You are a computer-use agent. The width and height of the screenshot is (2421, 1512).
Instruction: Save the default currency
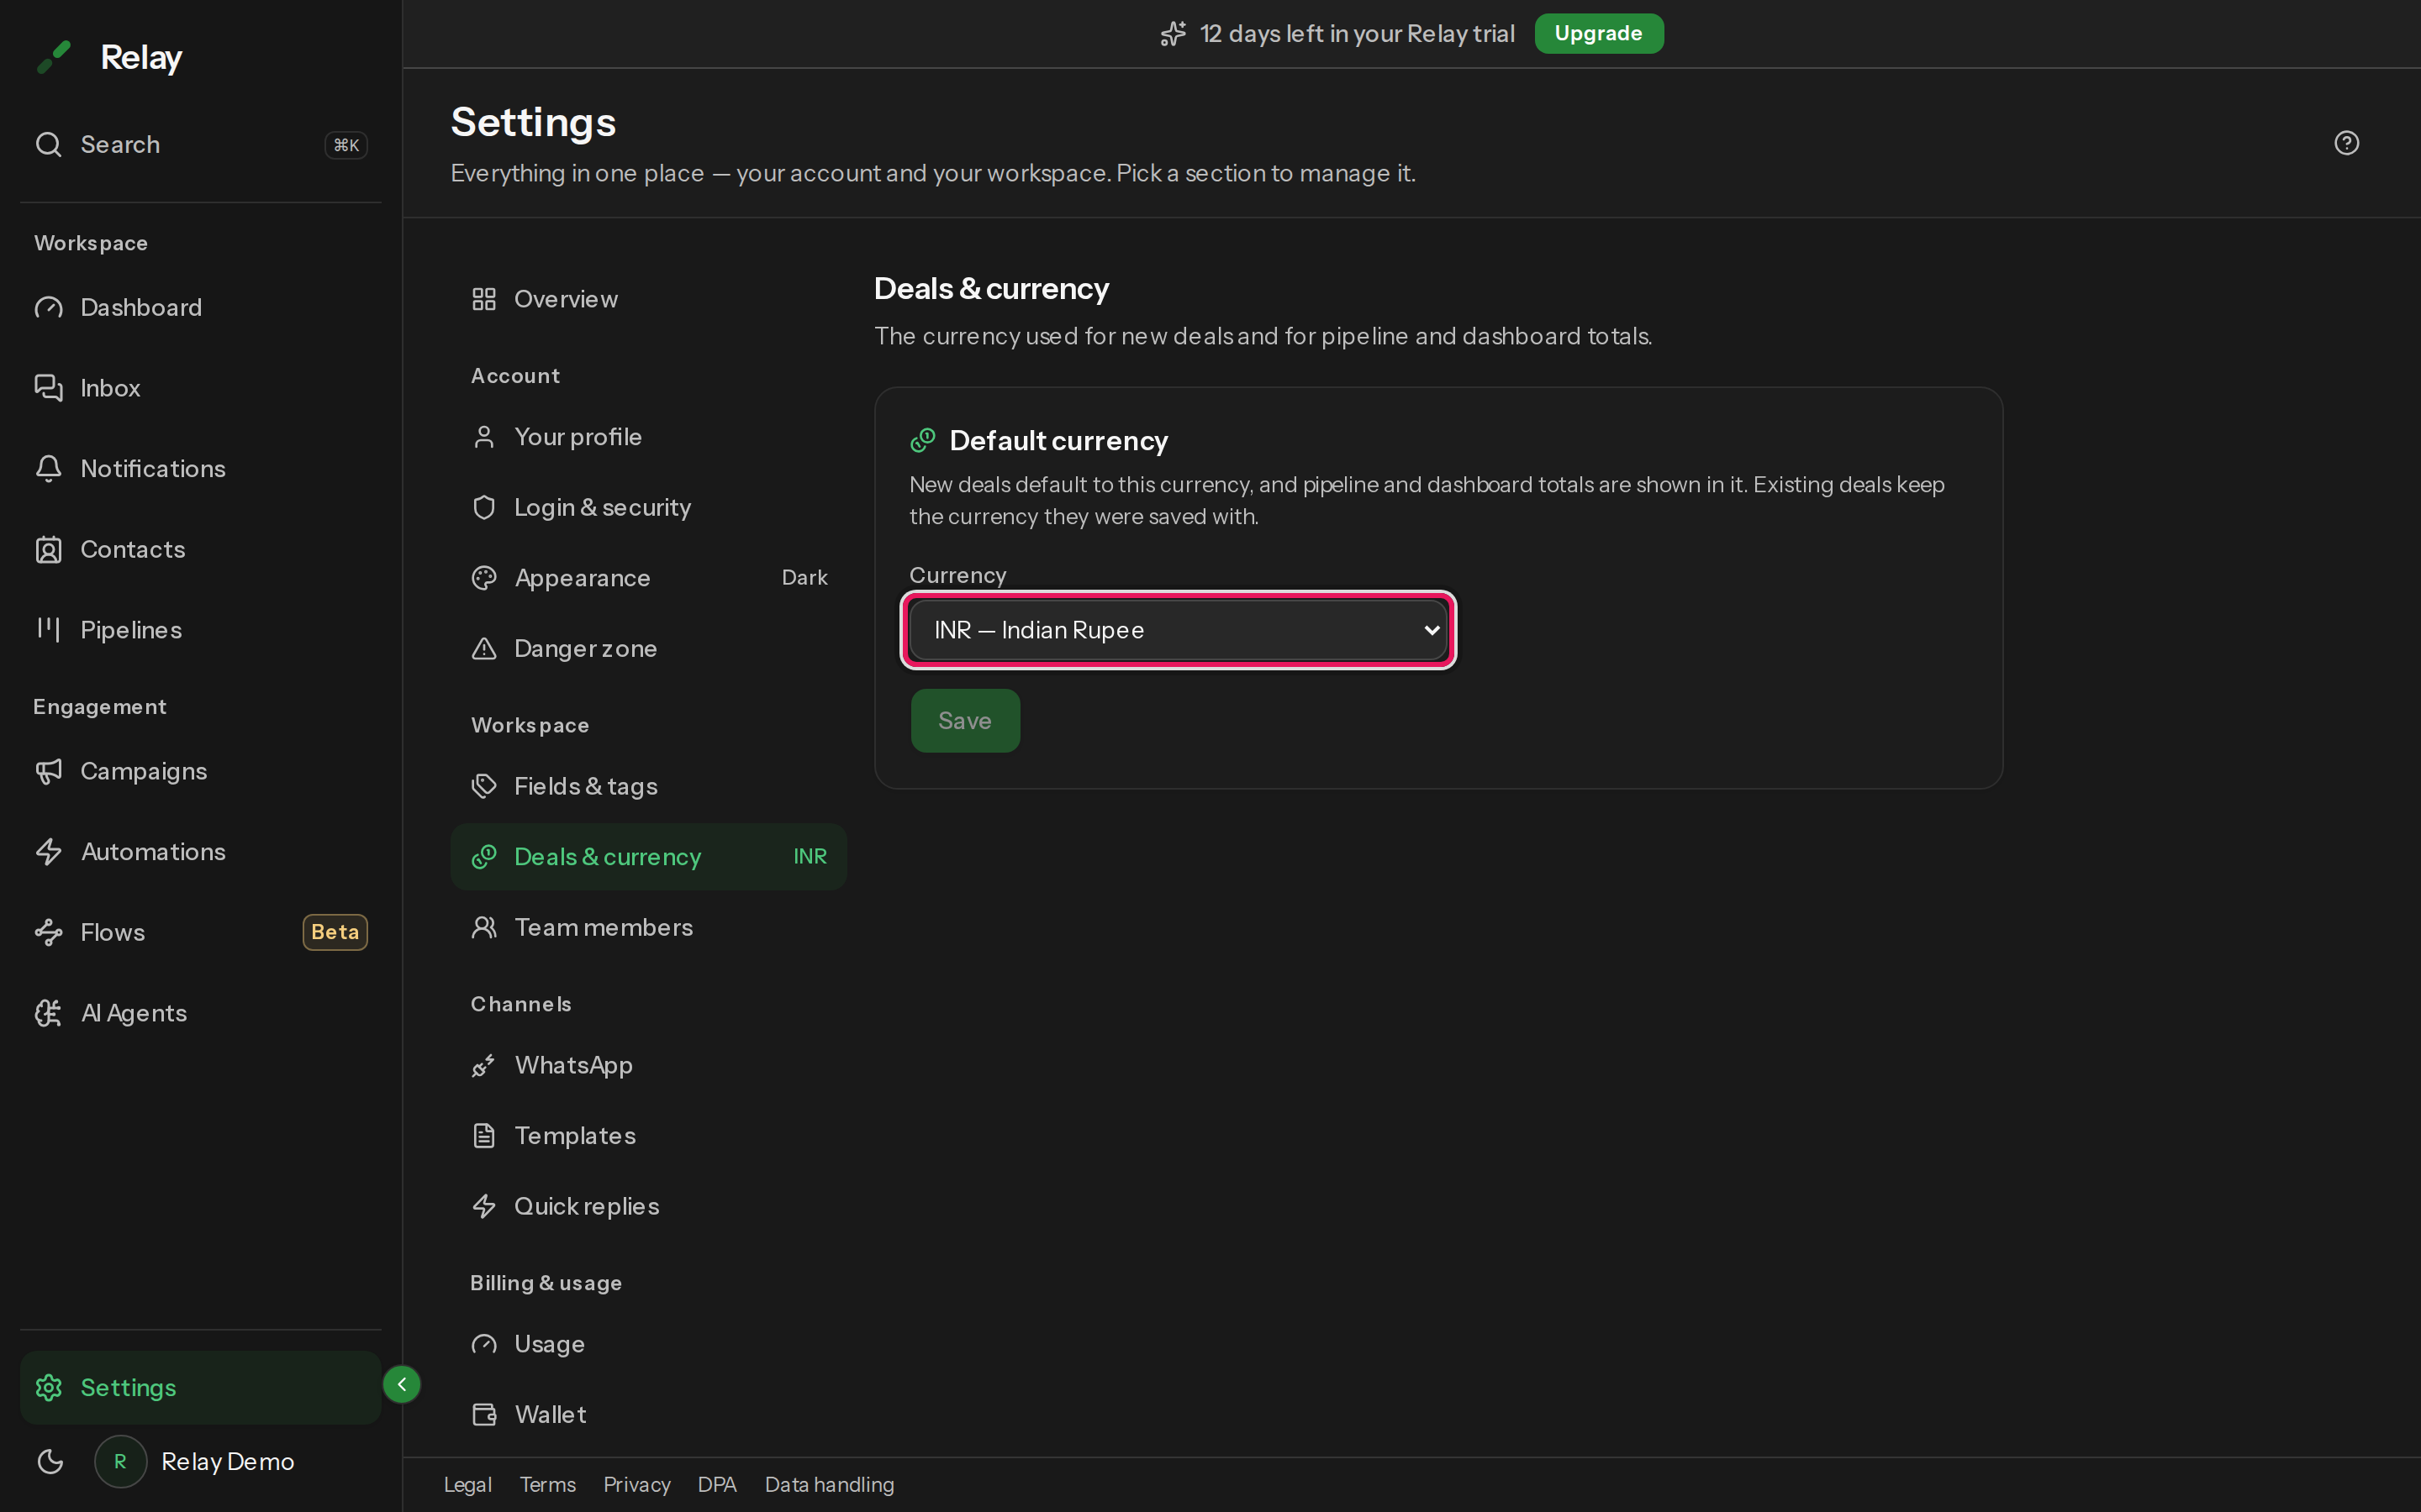(x=964, y=720)
